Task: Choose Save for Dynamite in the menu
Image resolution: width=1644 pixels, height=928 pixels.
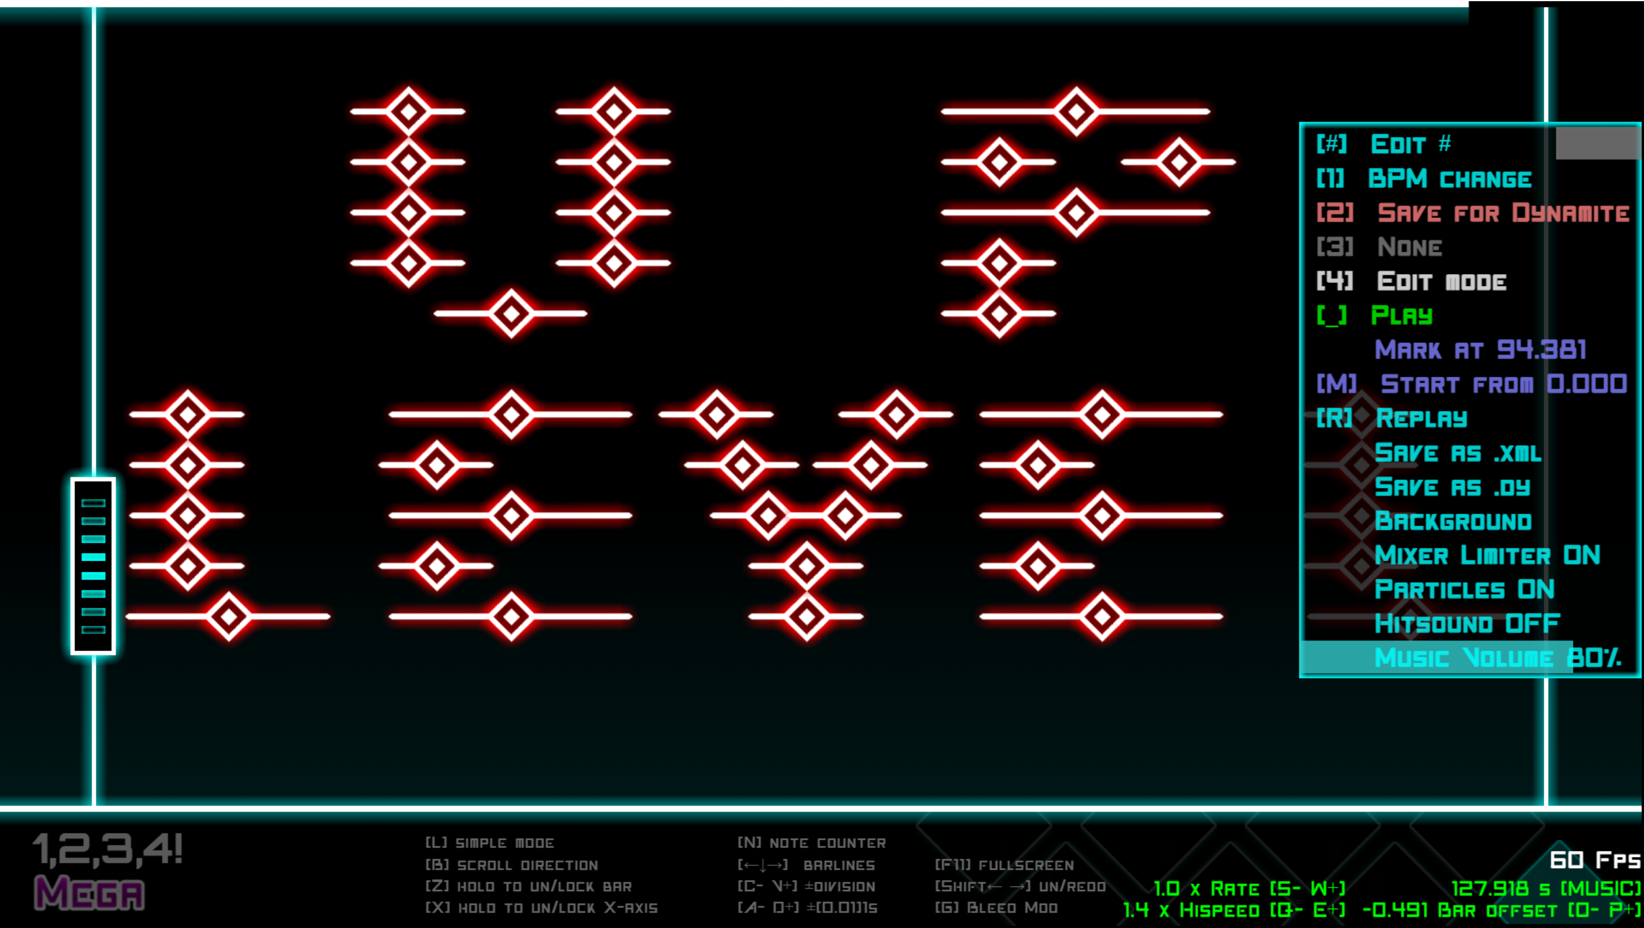Action: click(x=1502, y=213)
